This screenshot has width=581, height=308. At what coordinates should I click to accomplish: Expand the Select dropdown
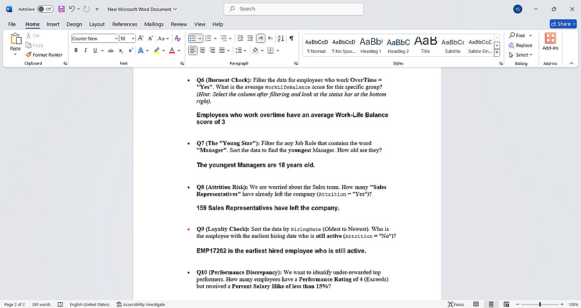click(x=520, y=55)
